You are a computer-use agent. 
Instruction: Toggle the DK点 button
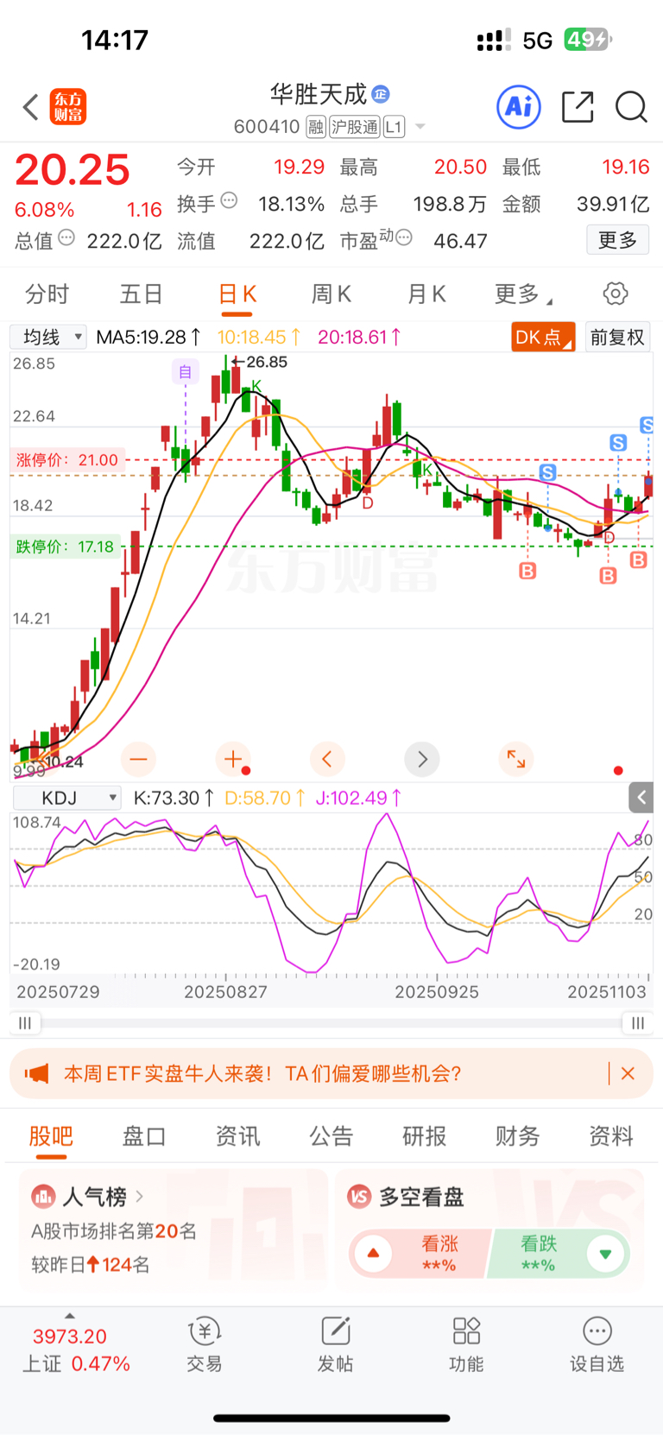pyautogui.click(x=543, y=337)
